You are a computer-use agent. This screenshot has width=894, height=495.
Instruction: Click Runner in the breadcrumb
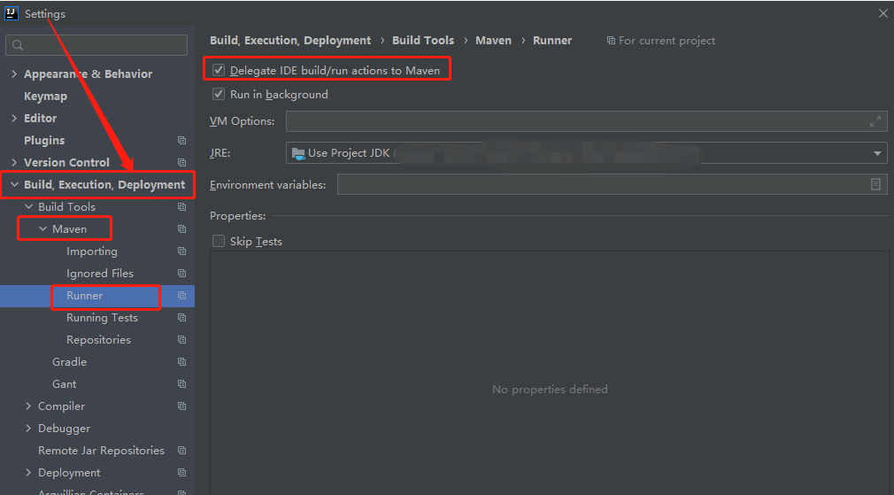(552, 41)
